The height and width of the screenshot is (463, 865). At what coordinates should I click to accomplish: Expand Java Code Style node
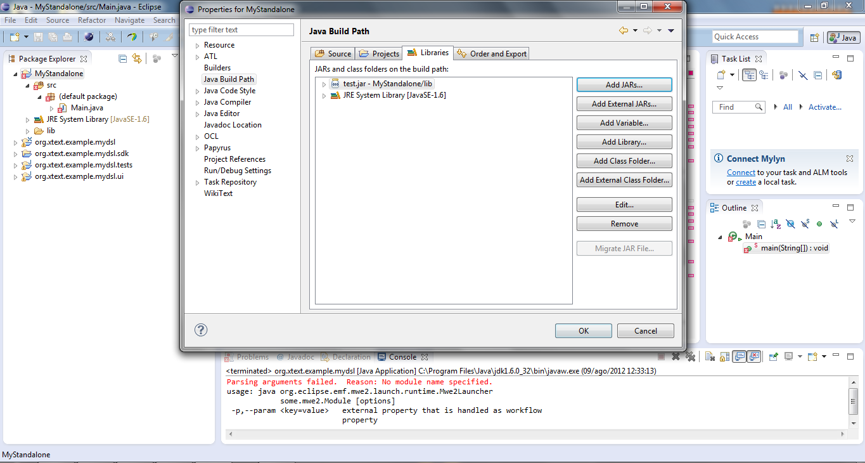click(x=198, y=91)
